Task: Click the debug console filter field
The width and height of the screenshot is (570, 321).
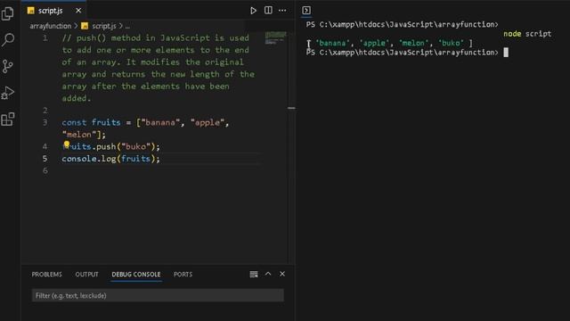Action: (x=158, y=295)
